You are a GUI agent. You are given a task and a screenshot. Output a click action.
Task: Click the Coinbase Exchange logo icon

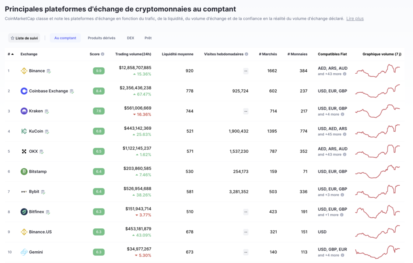click(24, 91)
